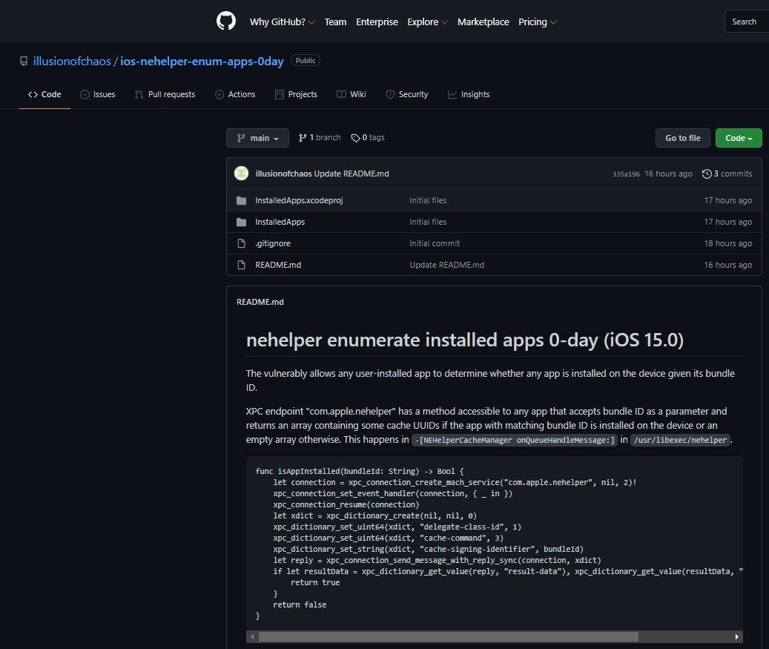
Task: Go to the Team page
Action: pos(335,22)
